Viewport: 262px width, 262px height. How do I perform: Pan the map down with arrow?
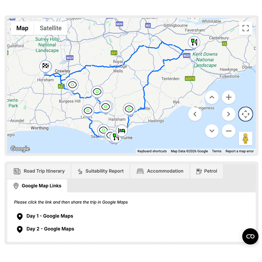click(x=212, y=131)
